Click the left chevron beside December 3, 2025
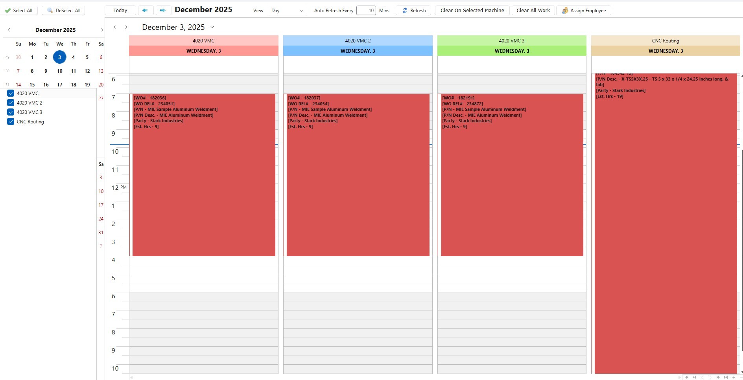 coord(114,27)
